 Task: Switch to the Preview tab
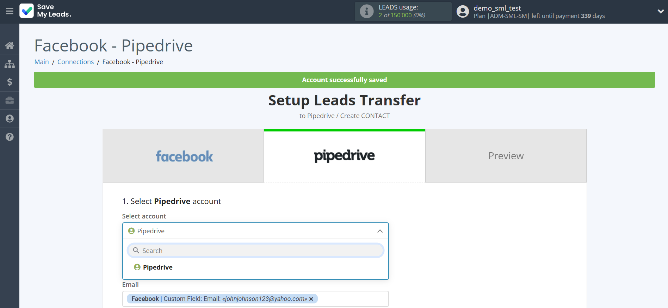click(x=506, y=156)
